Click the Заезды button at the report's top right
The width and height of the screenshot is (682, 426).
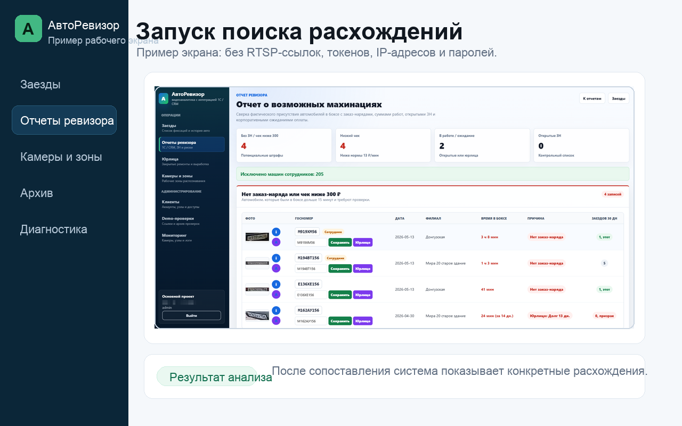click(x=619, y=99)
